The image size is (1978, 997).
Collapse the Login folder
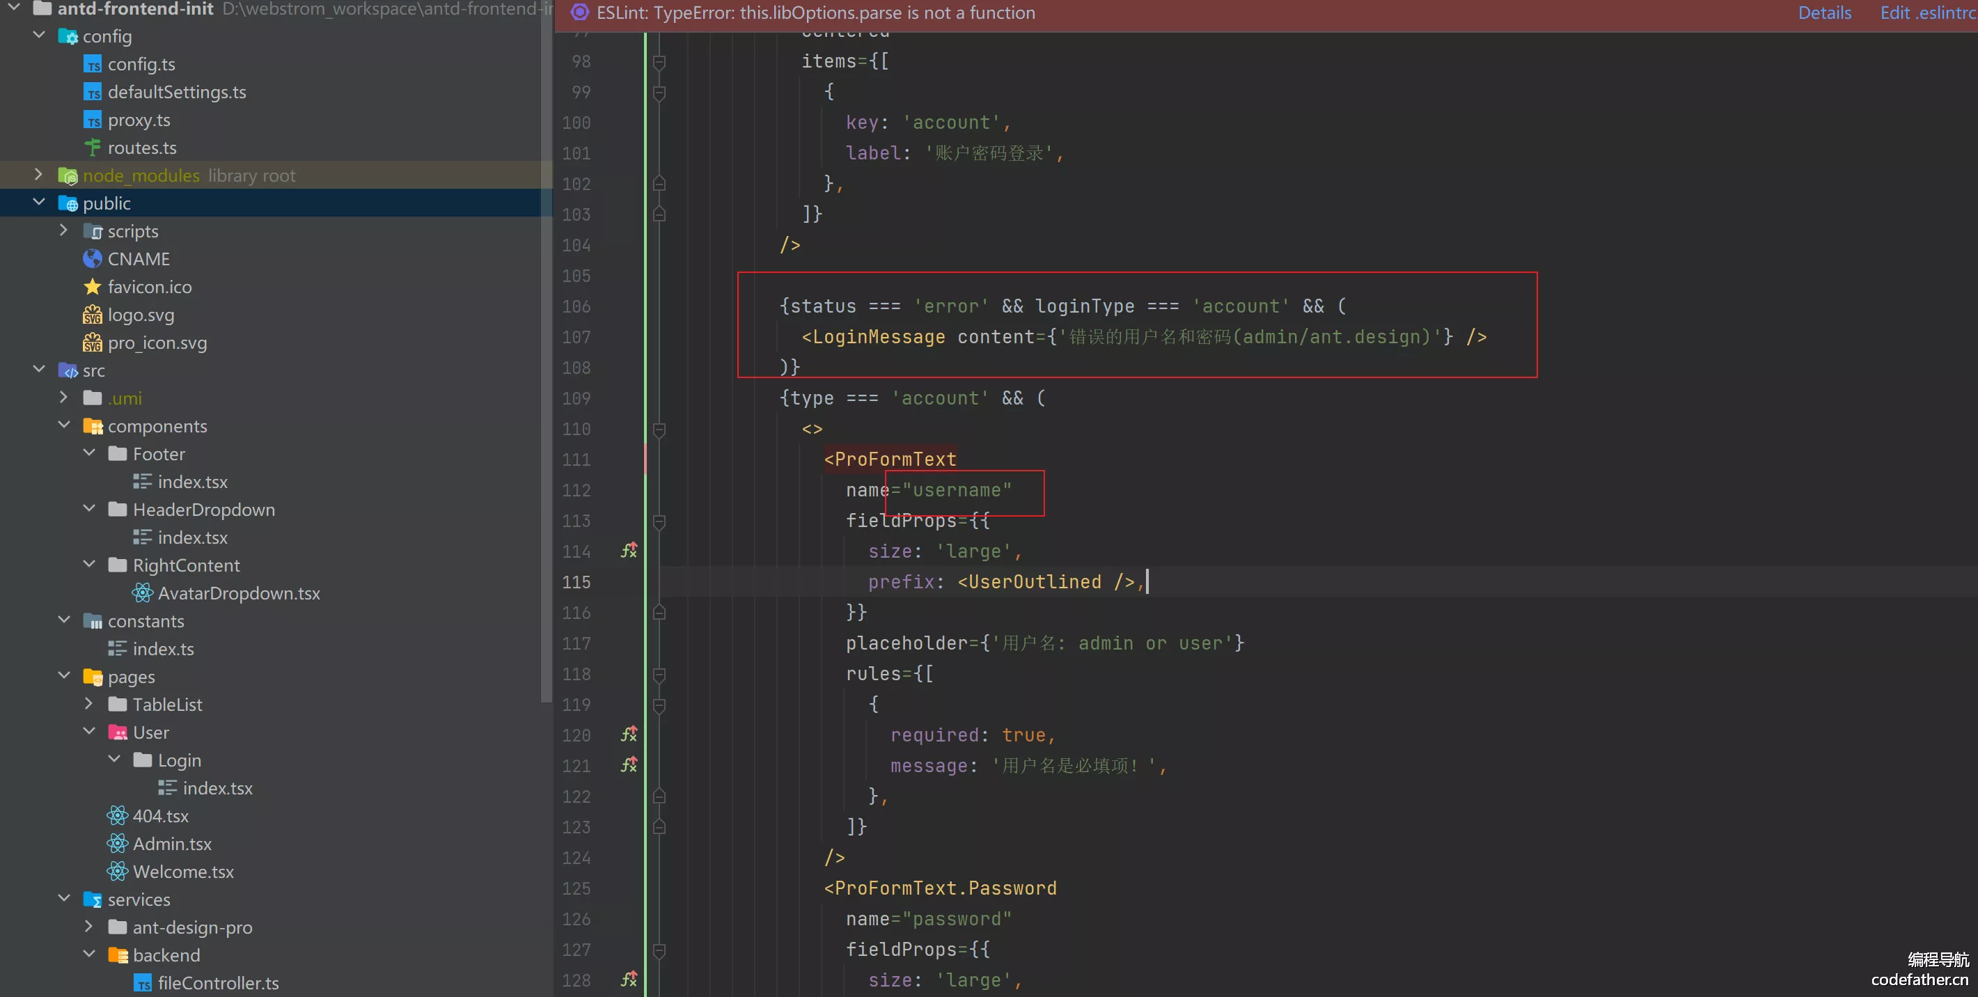114,760
